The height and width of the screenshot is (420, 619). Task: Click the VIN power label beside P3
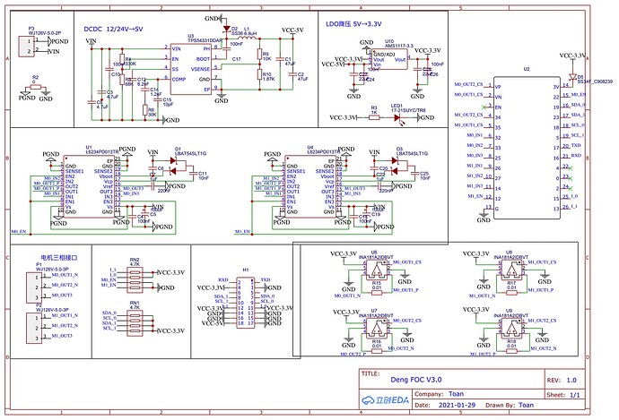click(x=54, y=52)
